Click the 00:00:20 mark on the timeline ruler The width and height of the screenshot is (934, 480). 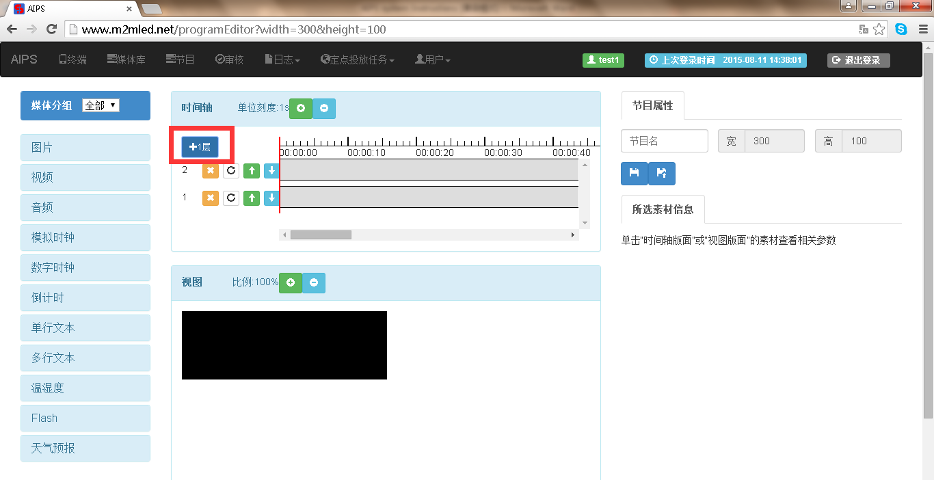435,152
